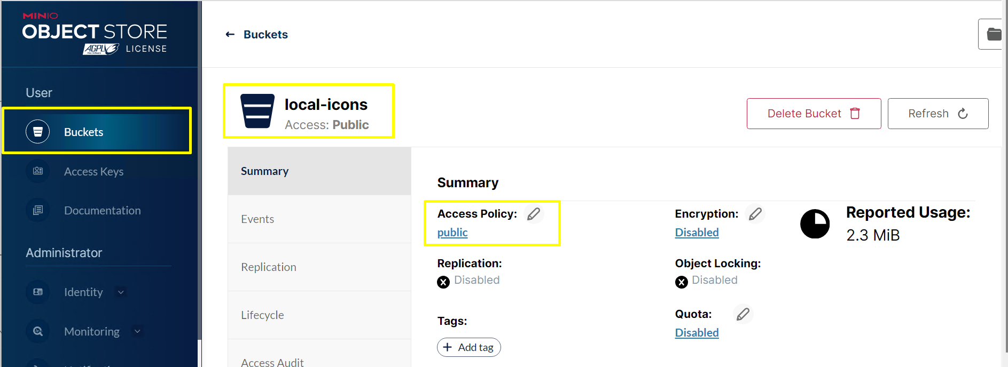Expand the Identity menu chevron
Screen dimensions: 1008x367
point(121,292)
